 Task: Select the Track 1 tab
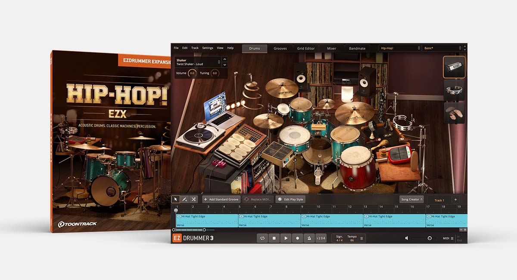(x=439, y=200)
